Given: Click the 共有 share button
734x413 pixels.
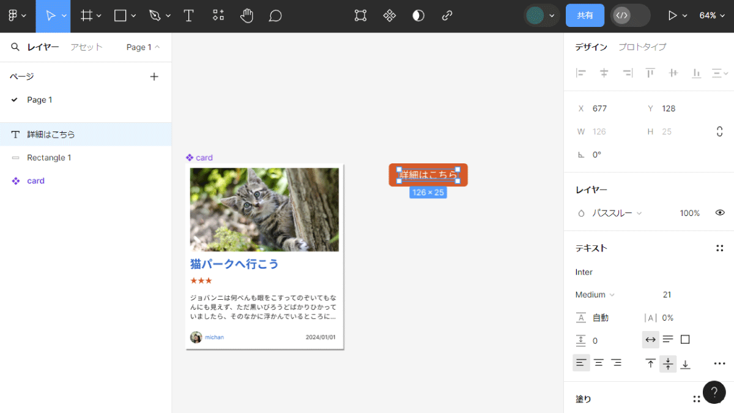Looking at the screenshot, I should (585, 16).
